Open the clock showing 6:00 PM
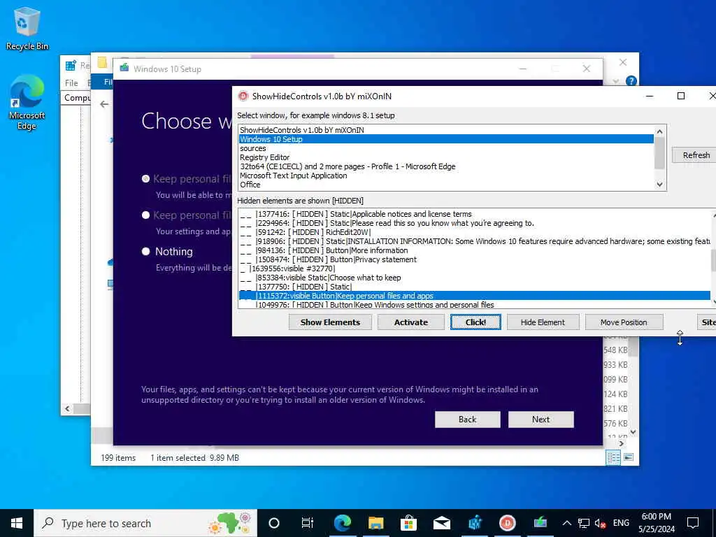The width and height of the screenshot is (716, 537). (656, 523)
